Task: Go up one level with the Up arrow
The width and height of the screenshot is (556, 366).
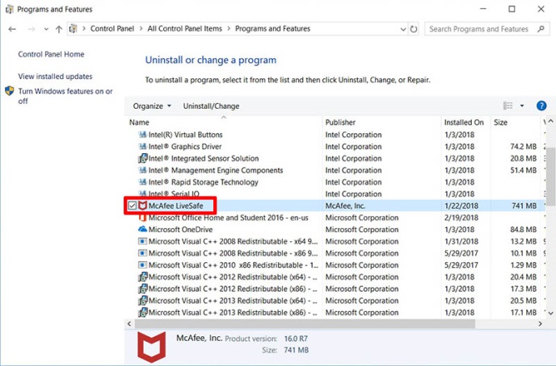Action: [59, 29]
